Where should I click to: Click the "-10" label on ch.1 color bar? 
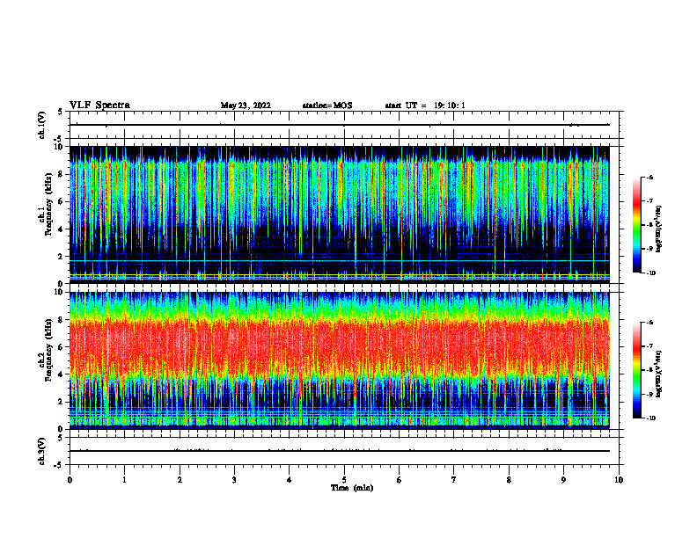[x=651, y=273]
